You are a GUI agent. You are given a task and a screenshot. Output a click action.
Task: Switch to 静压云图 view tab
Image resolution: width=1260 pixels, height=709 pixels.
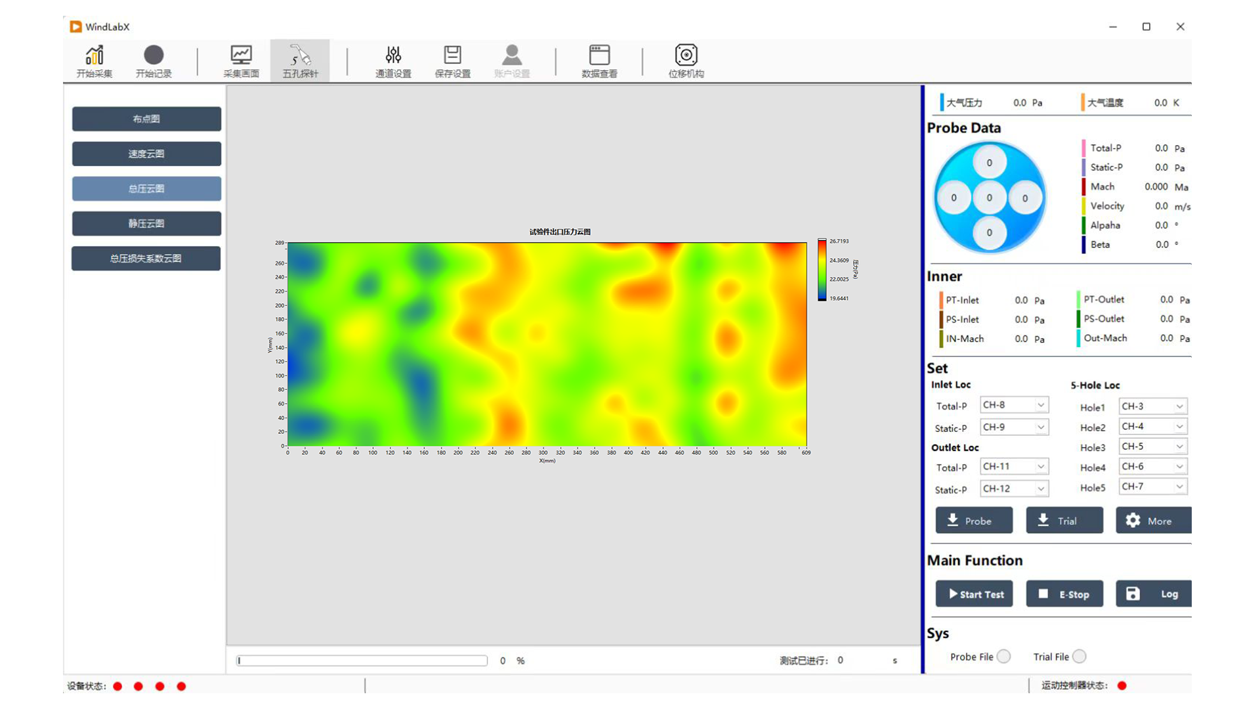pyautogui.click(x=146, y=223)
